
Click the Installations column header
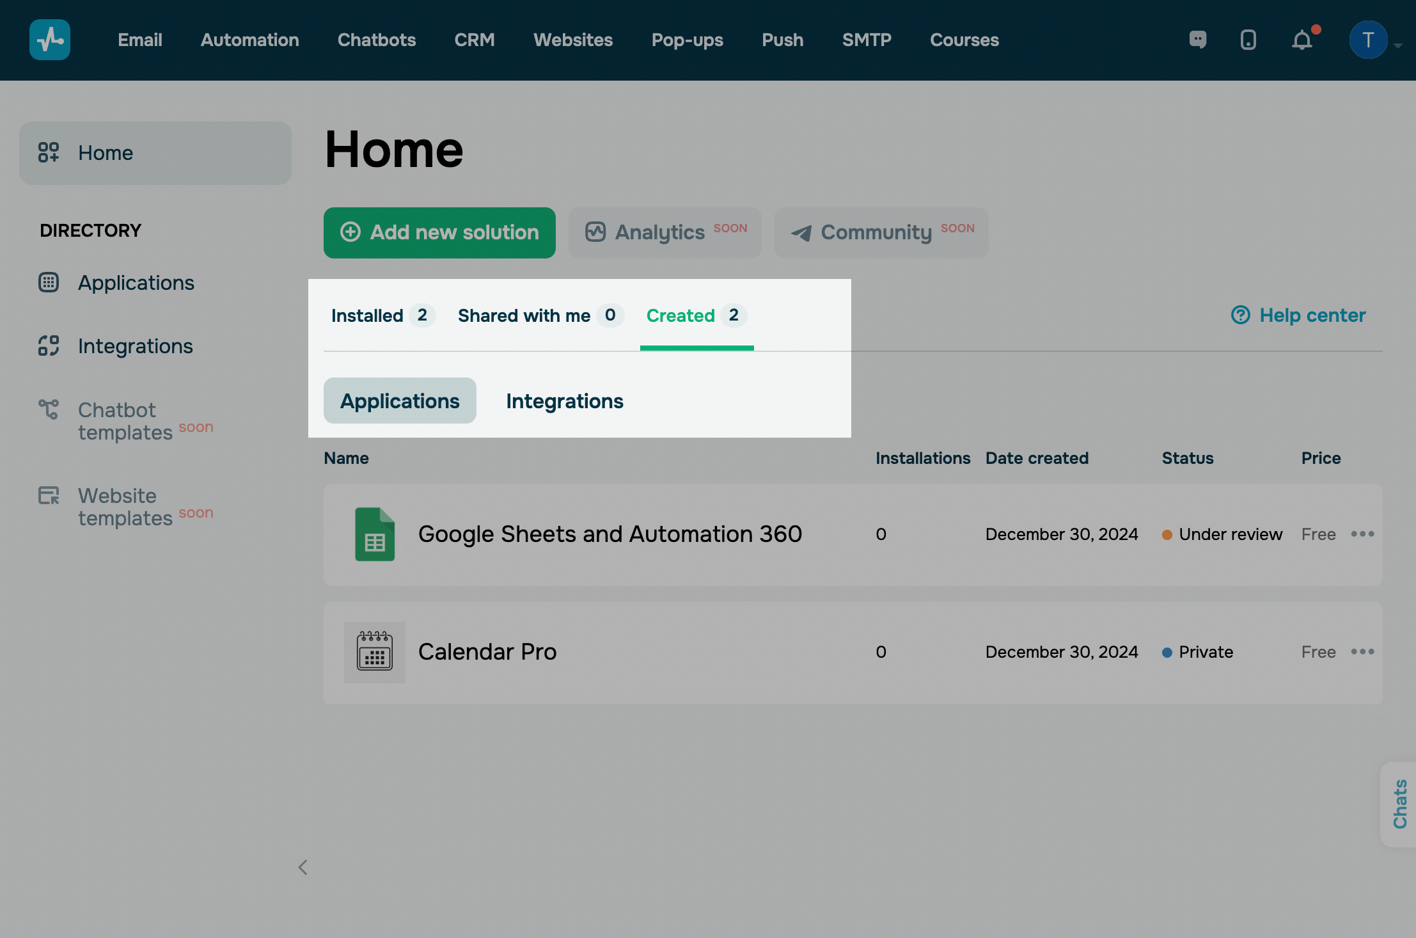(x=923, y=458)
